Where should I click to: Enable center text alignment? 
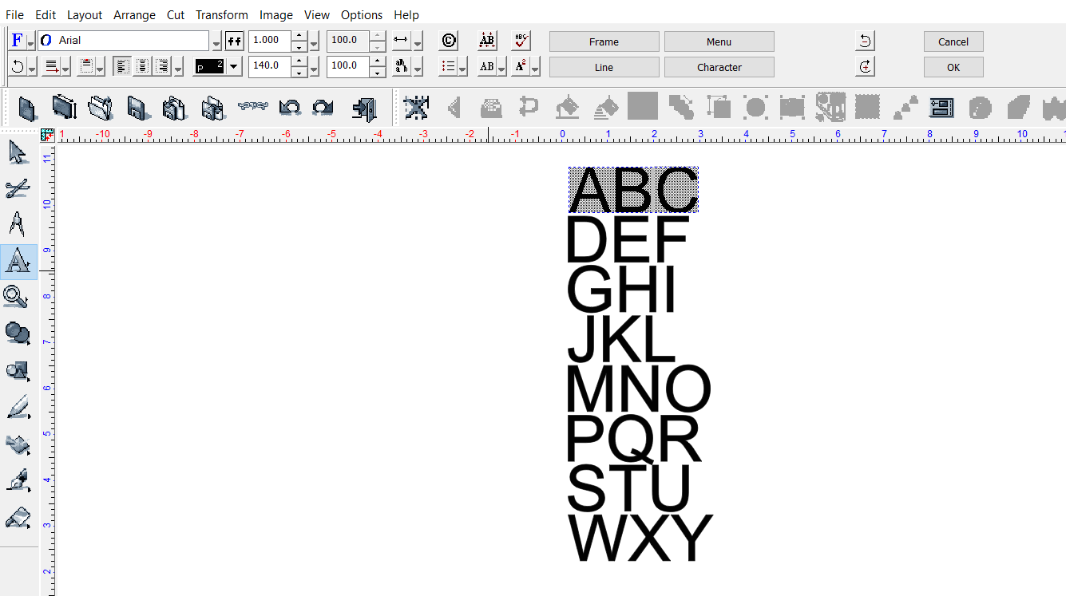(142, 66)
